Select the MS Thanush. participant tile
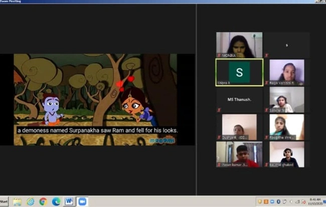 [x=239, y=99]
